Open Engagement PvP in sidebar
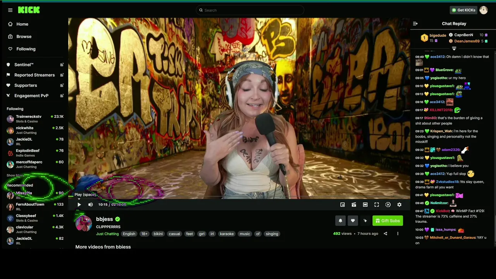The width and height of the screenshot is (496, 279). click(x=31, y=96)
